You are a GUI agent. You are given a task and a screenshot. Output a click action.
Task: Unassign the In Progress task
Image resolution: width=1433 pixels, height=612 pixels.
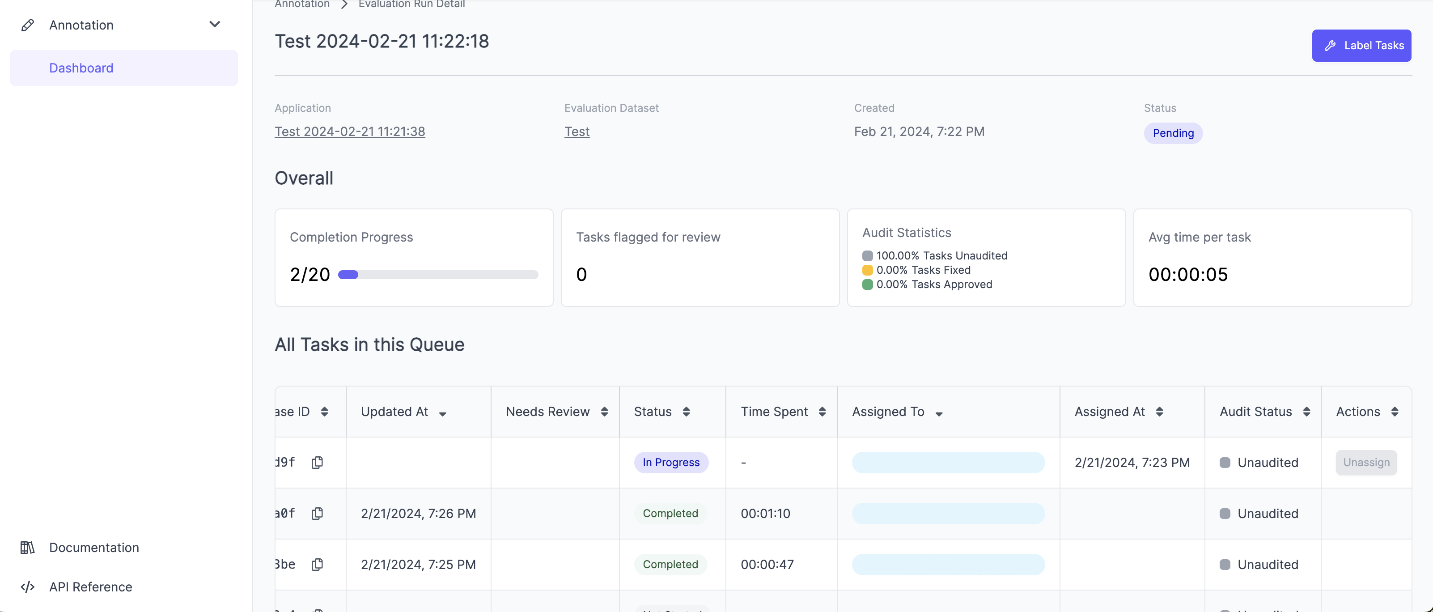point(1366,462)
